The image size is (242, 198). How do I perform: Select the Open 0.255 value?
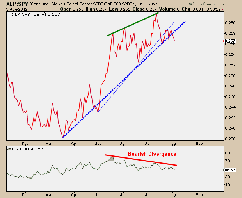(x=72, y=9)
